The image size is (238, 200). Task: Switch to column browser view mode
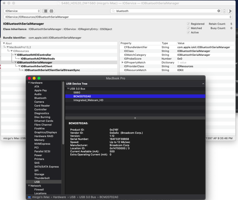[52, 11]
